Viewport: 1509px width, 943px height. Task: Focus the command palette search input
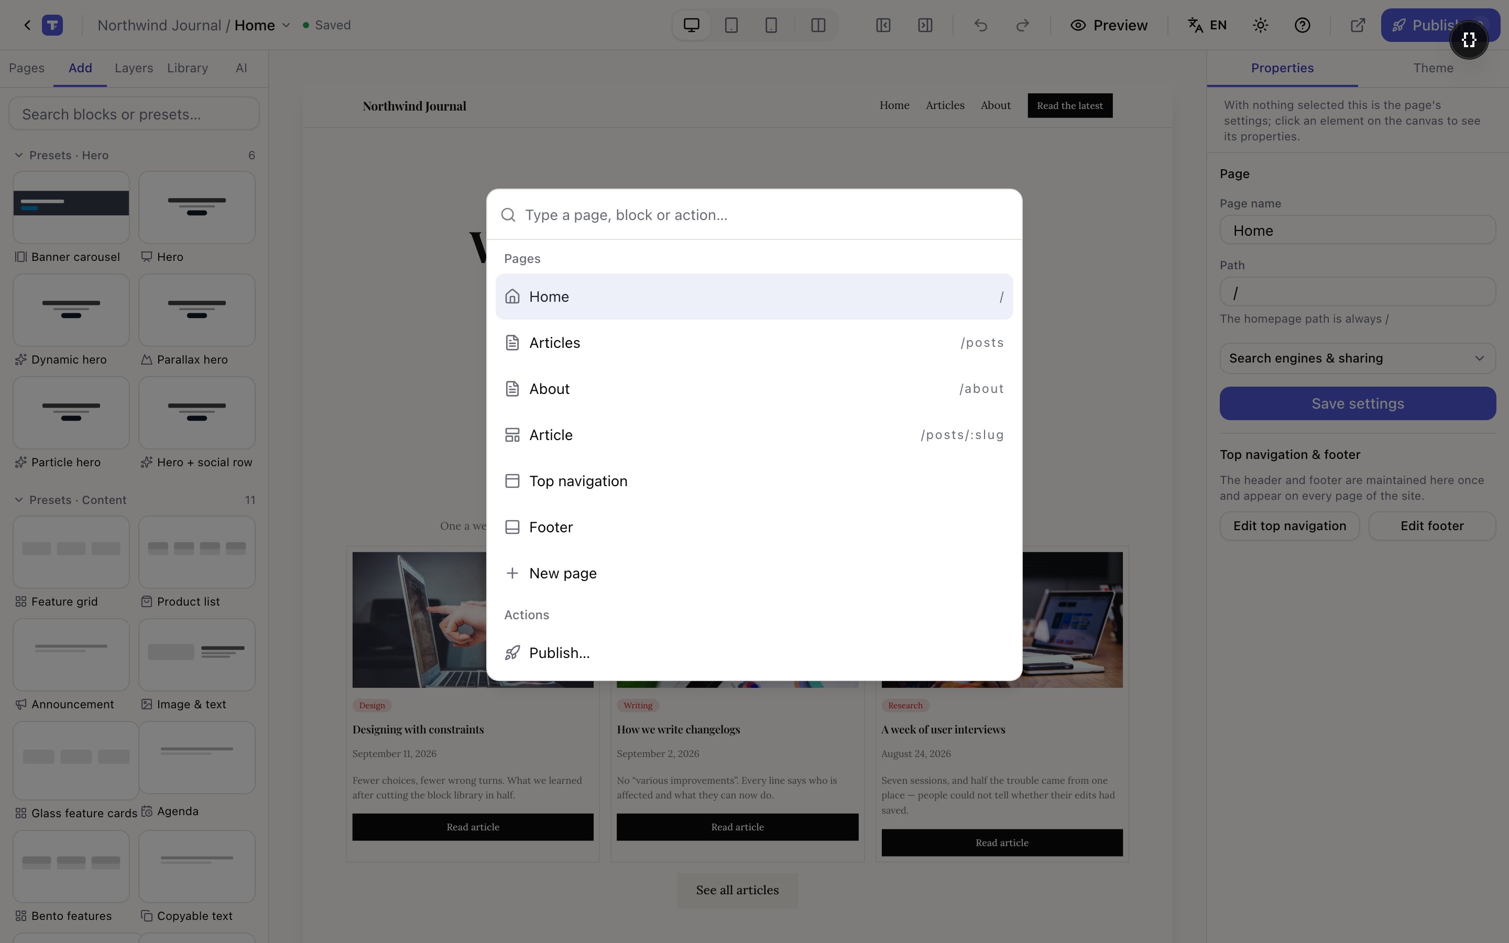754,215
